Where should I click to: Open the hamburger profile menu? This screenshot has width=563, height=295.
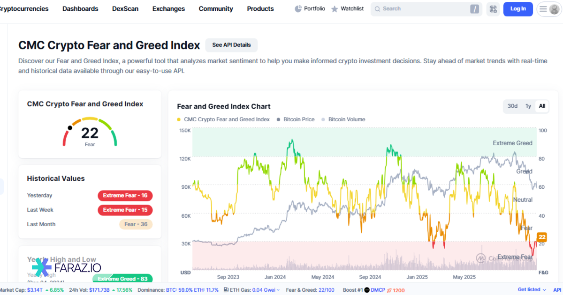pyautogui.click(x=543, y=9)
